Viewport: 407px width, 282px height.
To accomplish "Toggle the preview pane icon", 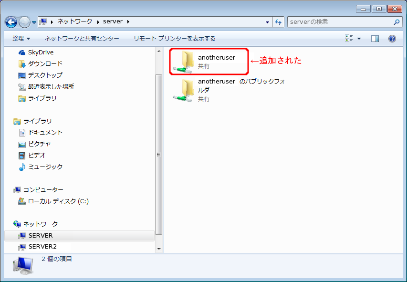I will [375, 39].
